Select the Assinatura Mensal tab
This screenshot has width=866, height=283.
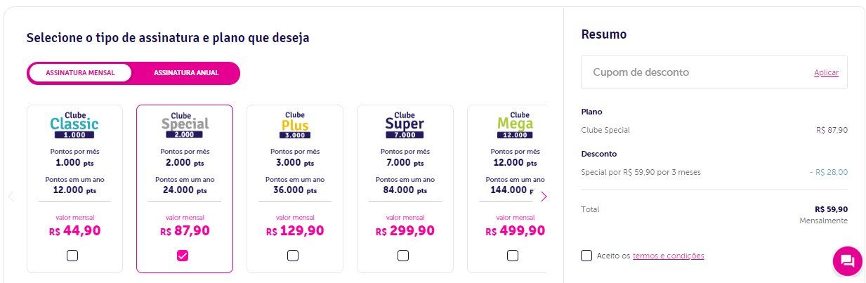click(x=80, y=73)
